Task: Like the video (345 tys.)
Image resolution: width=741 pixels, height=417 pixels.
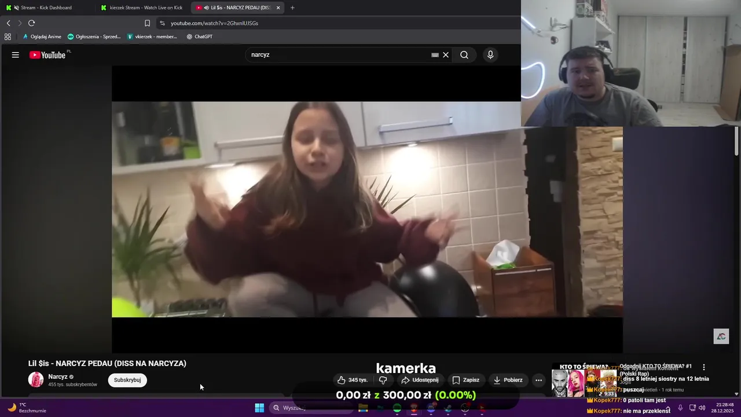Action: tap(353, 380)
